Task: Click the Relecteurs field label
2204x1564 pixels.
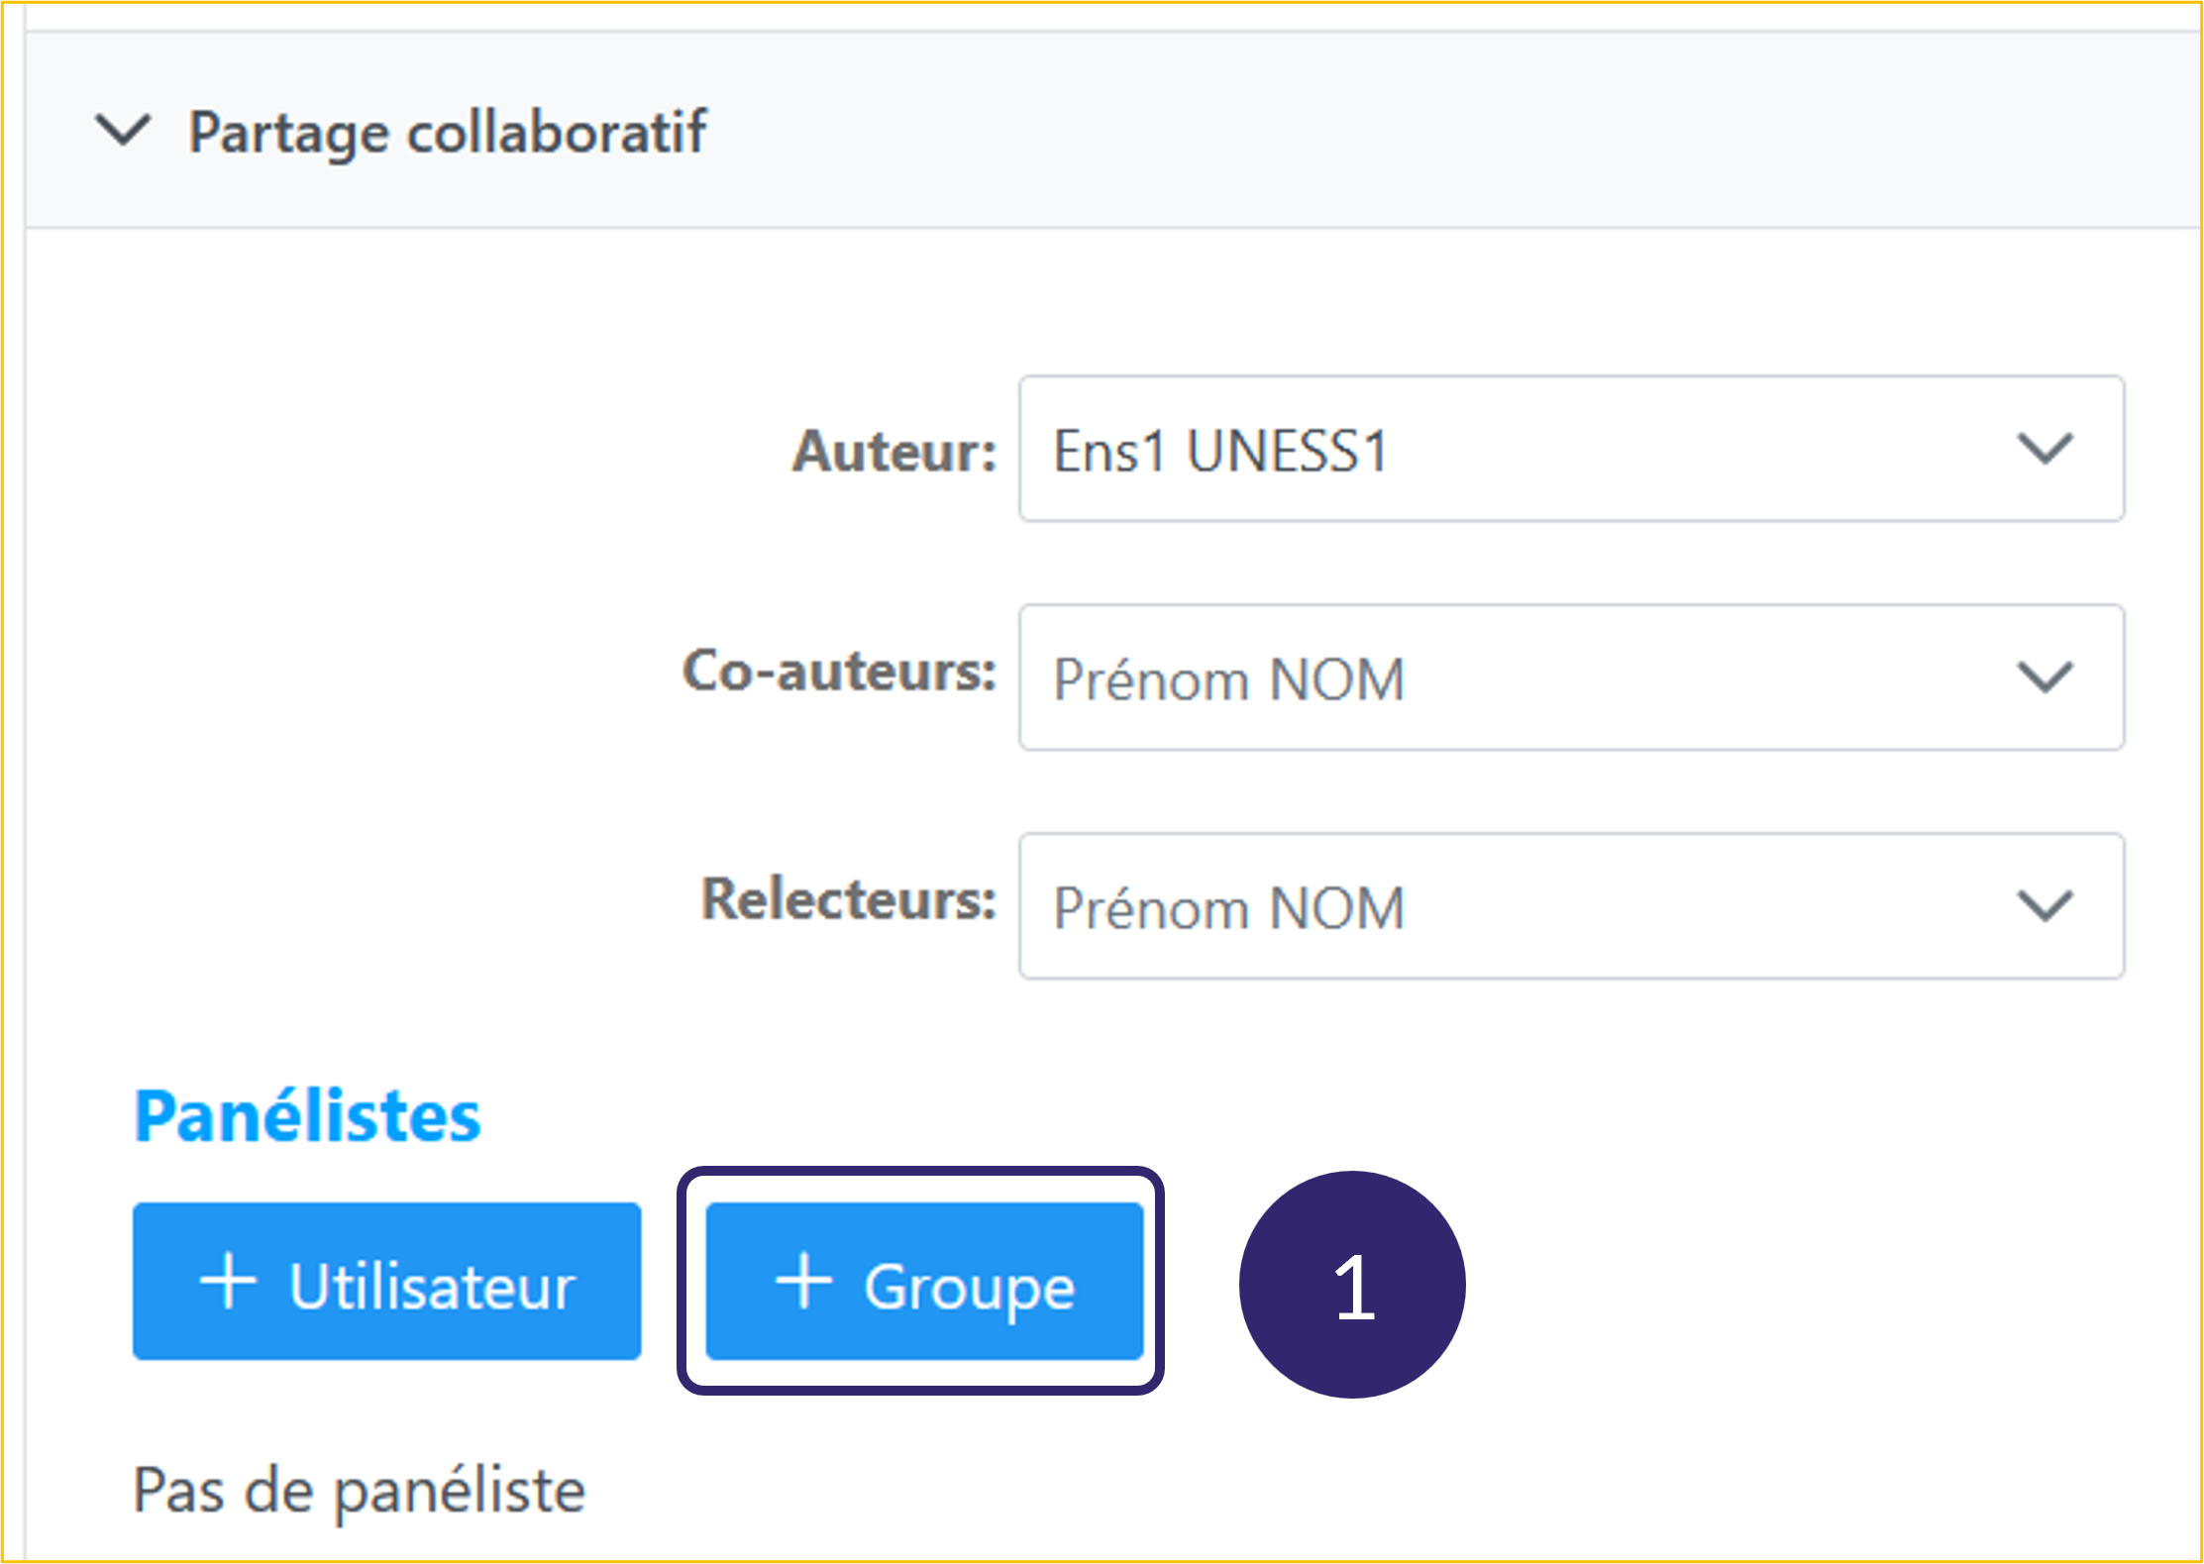Action: 849,899
